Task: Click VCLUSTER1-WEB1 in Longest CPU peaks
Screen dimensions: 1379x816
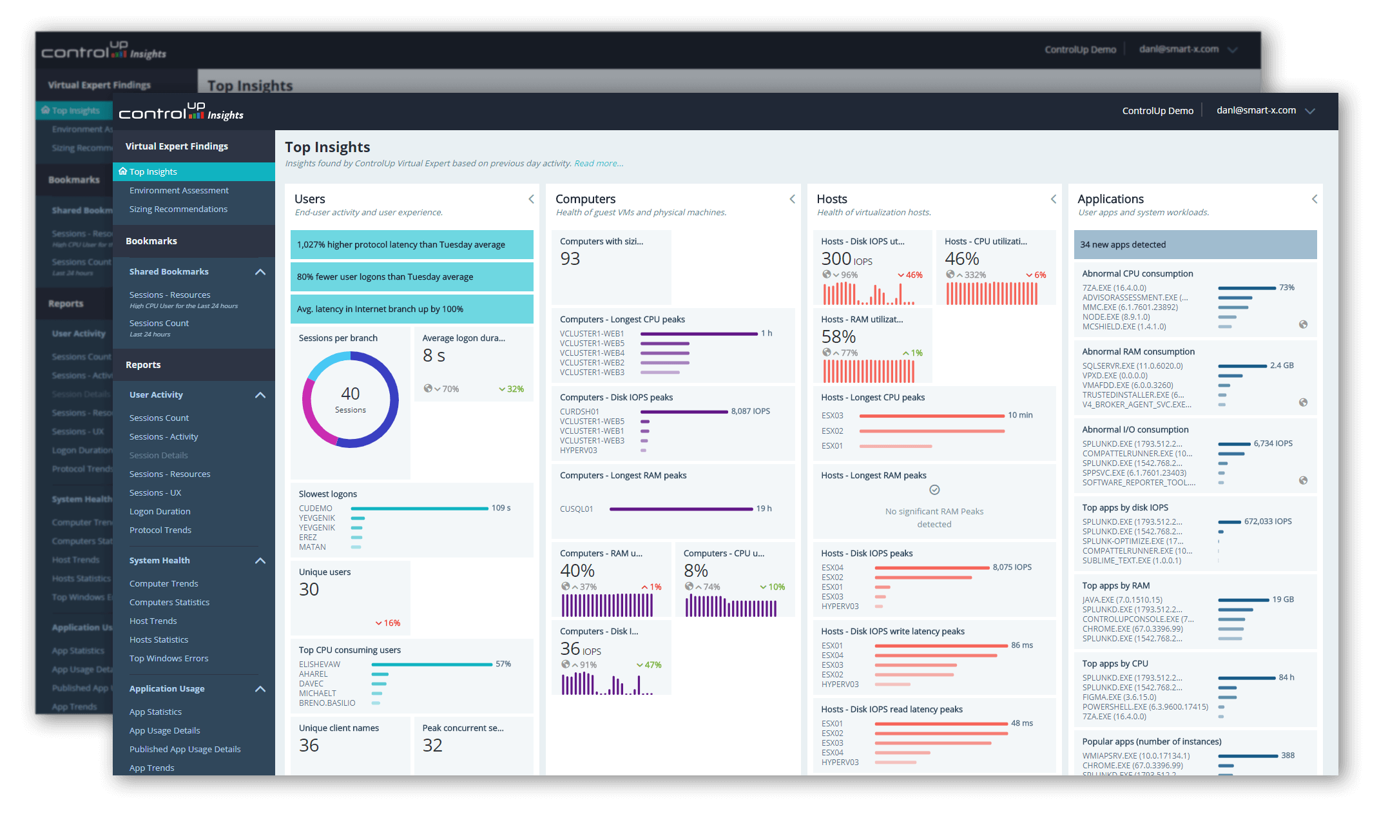Action: 592,334
